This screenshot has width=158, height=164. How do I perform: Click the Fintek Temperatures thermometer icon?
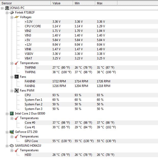17,63
